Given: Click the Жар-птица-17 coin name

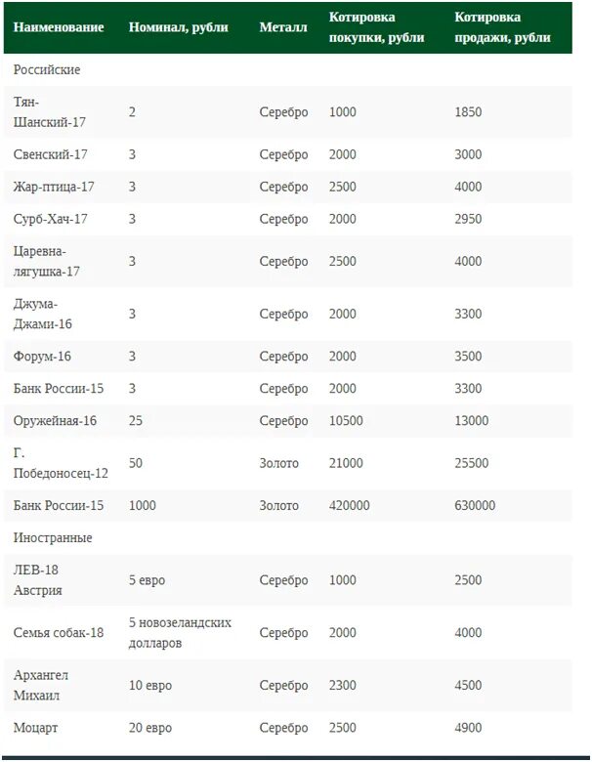Looking at the screenshot, I should (54, 187).
